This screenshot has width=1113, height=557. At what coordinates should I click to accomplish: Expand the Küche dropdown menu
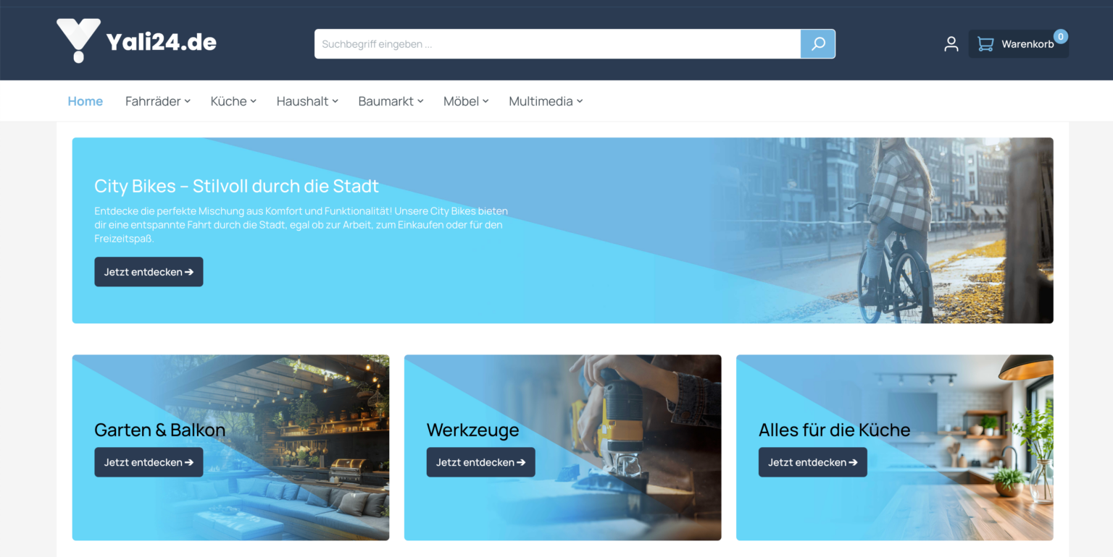233,101
